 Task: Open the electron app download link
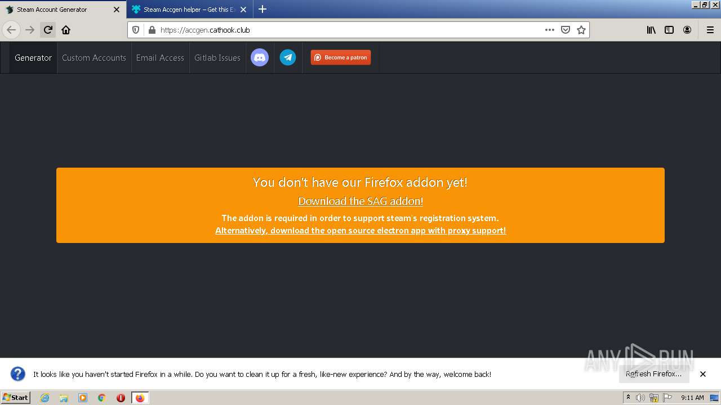click(360, 231)
